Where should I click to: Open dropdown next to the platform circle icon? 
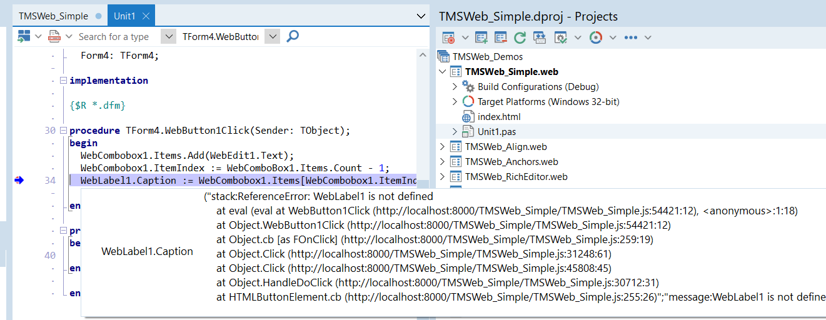click(x=613, y=37)
